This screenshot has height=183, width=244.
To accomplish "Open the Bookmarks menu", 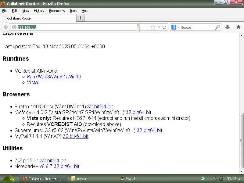I will (x=57, y=11).
